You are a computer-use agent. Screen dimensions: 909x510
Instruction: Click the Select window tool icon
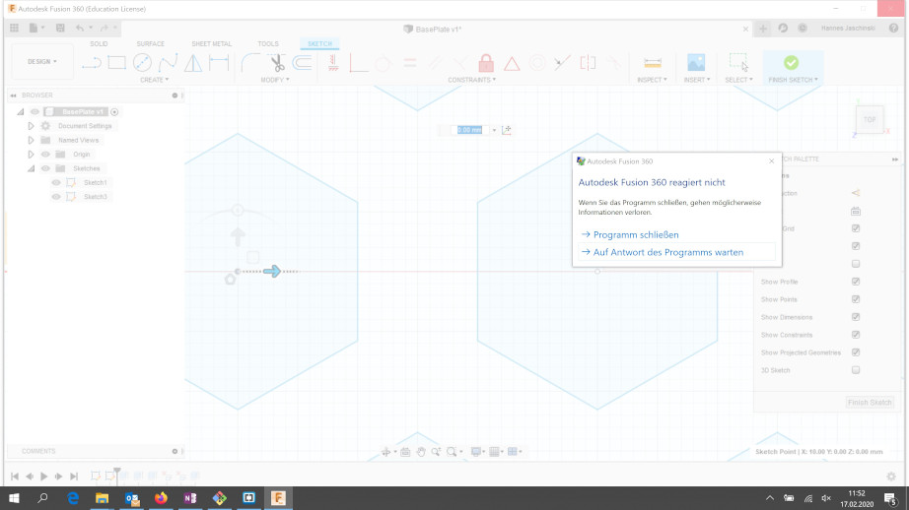(x=738, y=62)
